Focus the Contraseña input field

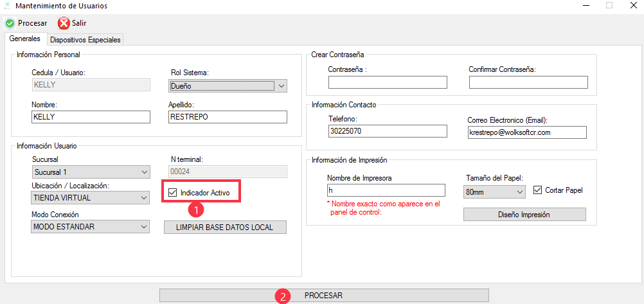[387, 82]
